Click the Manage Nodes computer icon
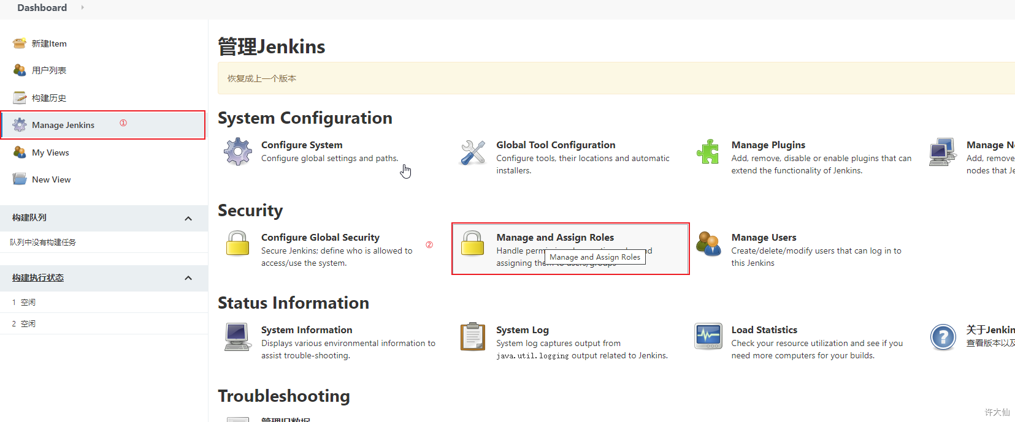This screenshot has height=422, width=1015. [943, 152]
